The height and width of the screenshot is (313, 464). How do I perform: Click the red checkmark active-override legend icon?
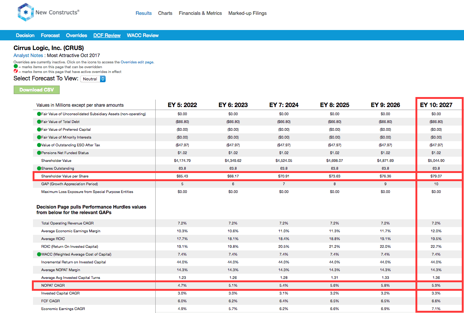point(16,71)
